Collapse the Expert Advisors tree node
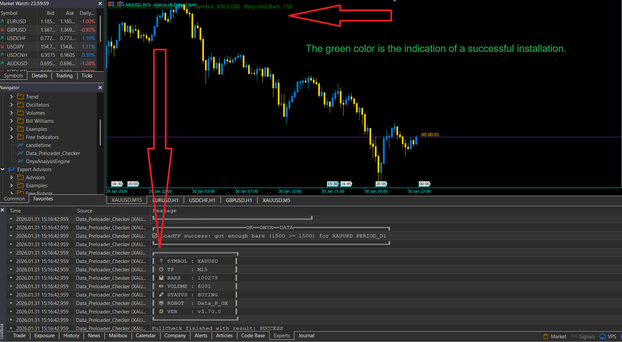The height and width of the screenshot is (342, 622). [x=3, y=169]
